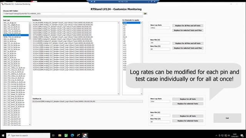Select the RTStand app icon on taskbar
Screen dimensions: 246x138
pyautogui.click(x=85, y=135)
